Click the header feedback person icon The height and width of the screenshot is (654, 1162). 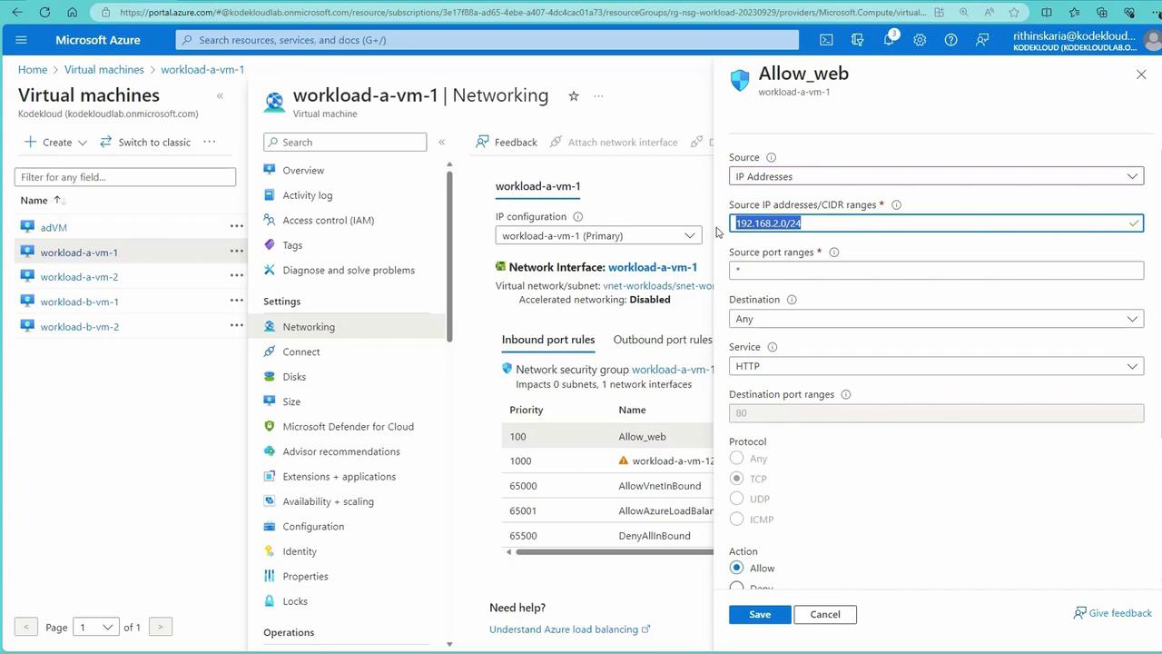pyautogui.click(x=982, y=40)
